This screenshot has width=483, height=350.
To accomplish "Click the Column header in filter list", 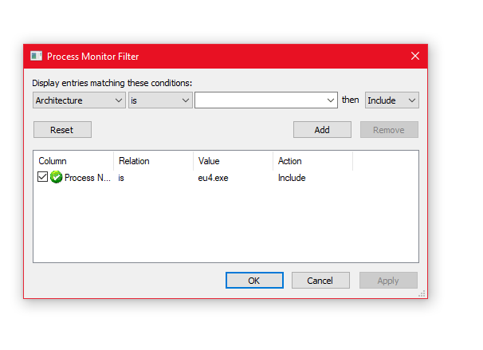I will click(73, 161).
